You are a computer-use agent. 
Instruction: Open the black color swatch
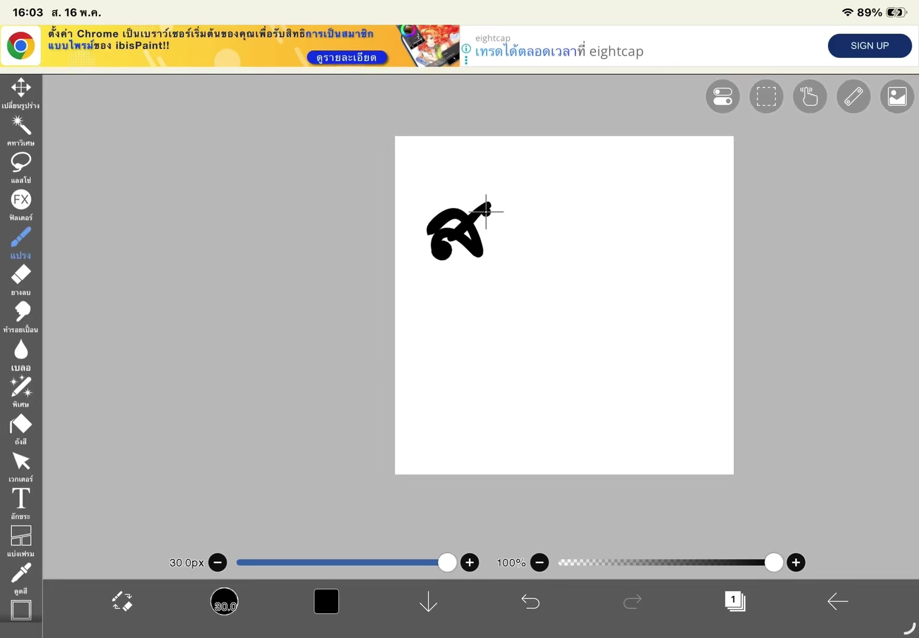(326, 601)
